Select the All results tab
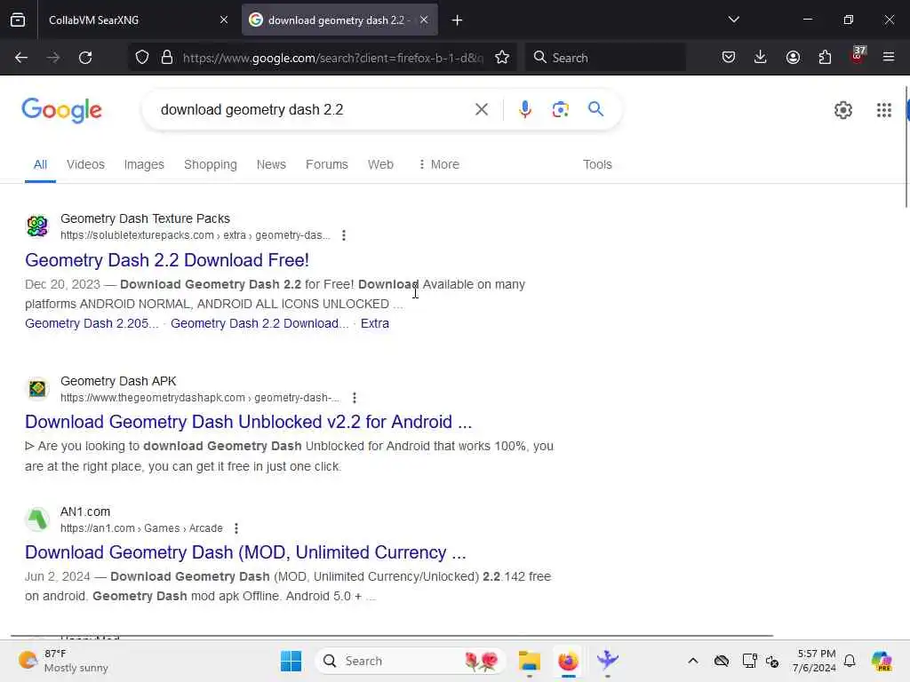The image size is (910, 682). coord(40,164)
